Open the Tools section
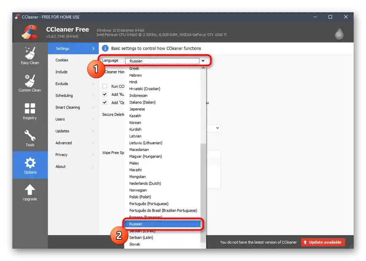The width and height of the screenshot is (366, 261). (x=30, y=138)
